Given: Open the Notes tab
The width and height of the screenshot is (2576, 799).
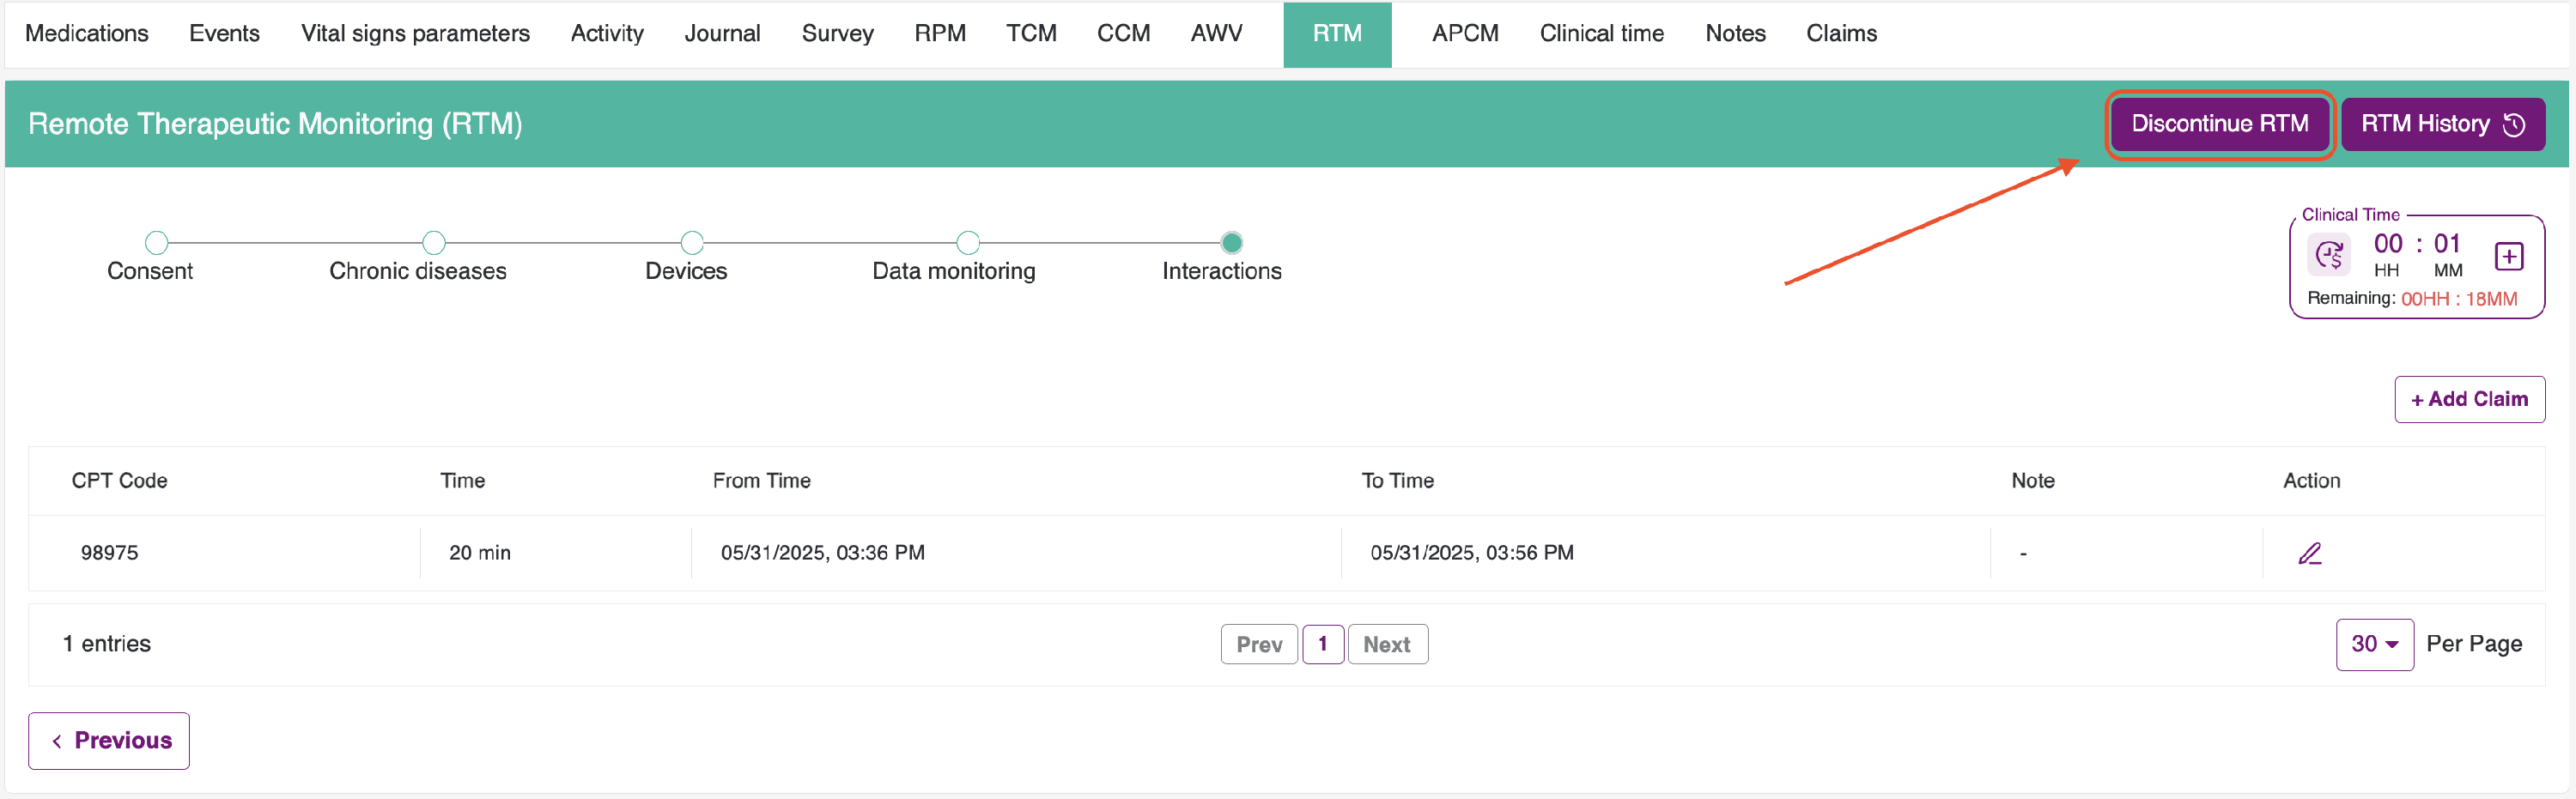Looking at the screenshot, I should click(x=1735, y=33).
